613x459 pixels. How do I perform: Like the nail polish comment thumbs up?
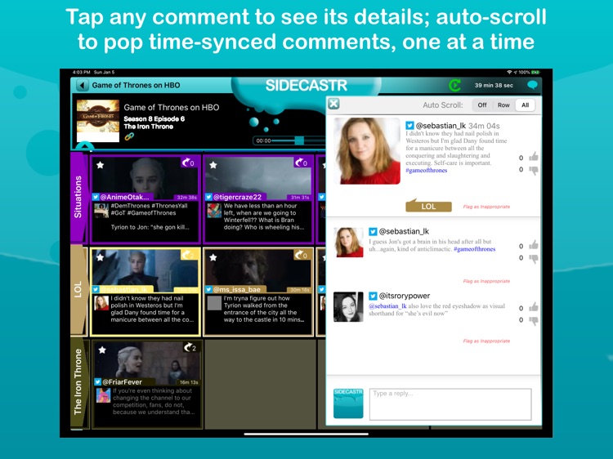(x=533, y=157)
